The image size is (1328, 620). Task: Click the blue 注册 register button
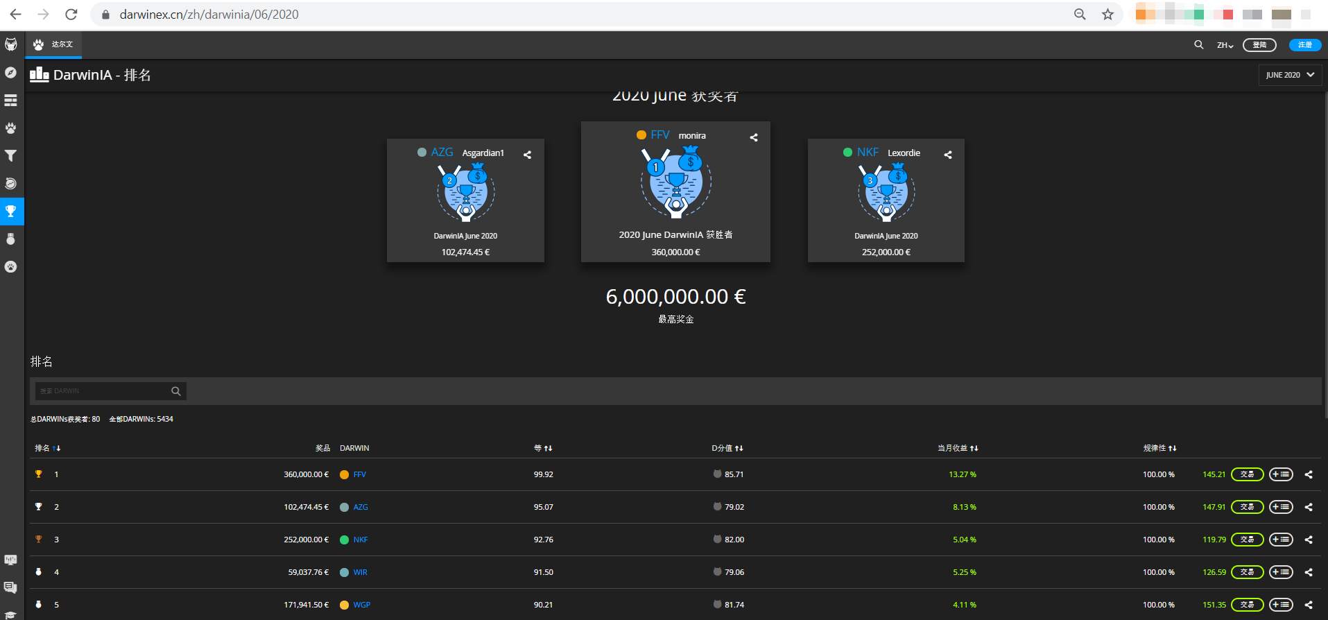pyautogui.click(x=1305, y=44)
